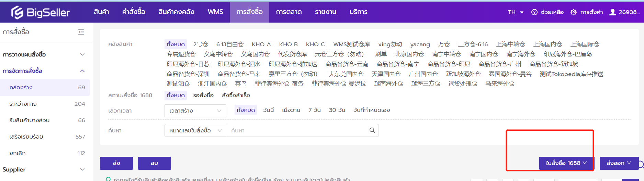Open the เวลาสร้าง time type dropdown
This screenshot has height=181, width=644.
click(195, 111)
